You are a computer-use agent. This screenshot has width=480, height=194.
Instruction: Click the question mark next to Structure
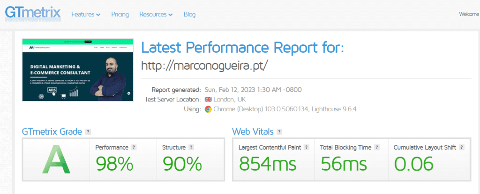tap(191, 147)
